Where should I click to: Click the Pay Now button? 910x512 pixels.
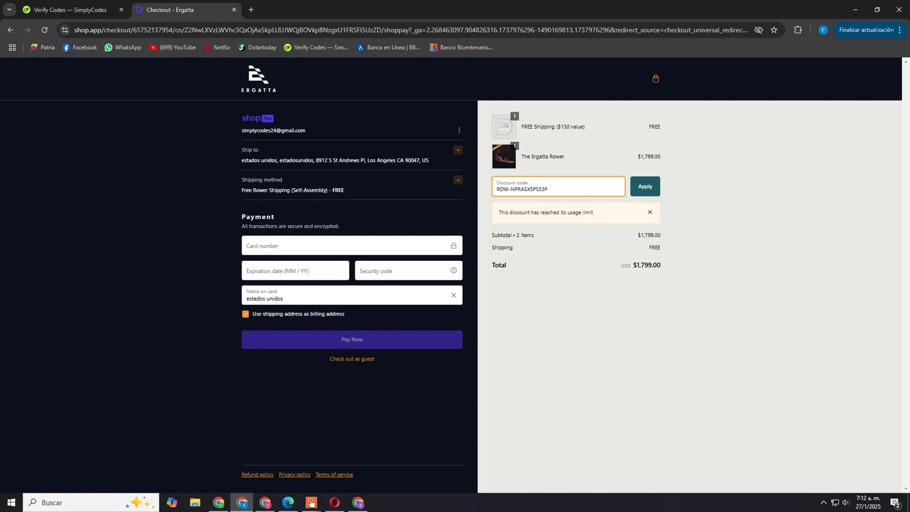(x=352, y=340)
